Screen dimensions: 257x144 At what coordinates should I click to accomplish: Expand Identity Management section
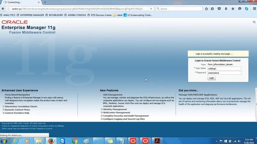click(102, 109)
